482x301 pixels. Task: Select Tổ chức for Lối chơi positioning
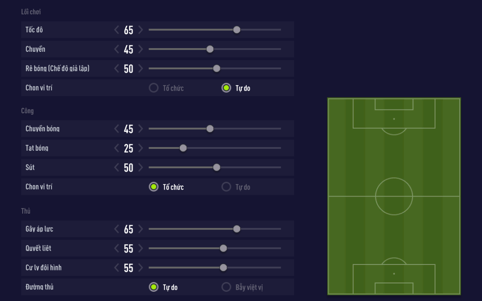click(x=154, y=88)
